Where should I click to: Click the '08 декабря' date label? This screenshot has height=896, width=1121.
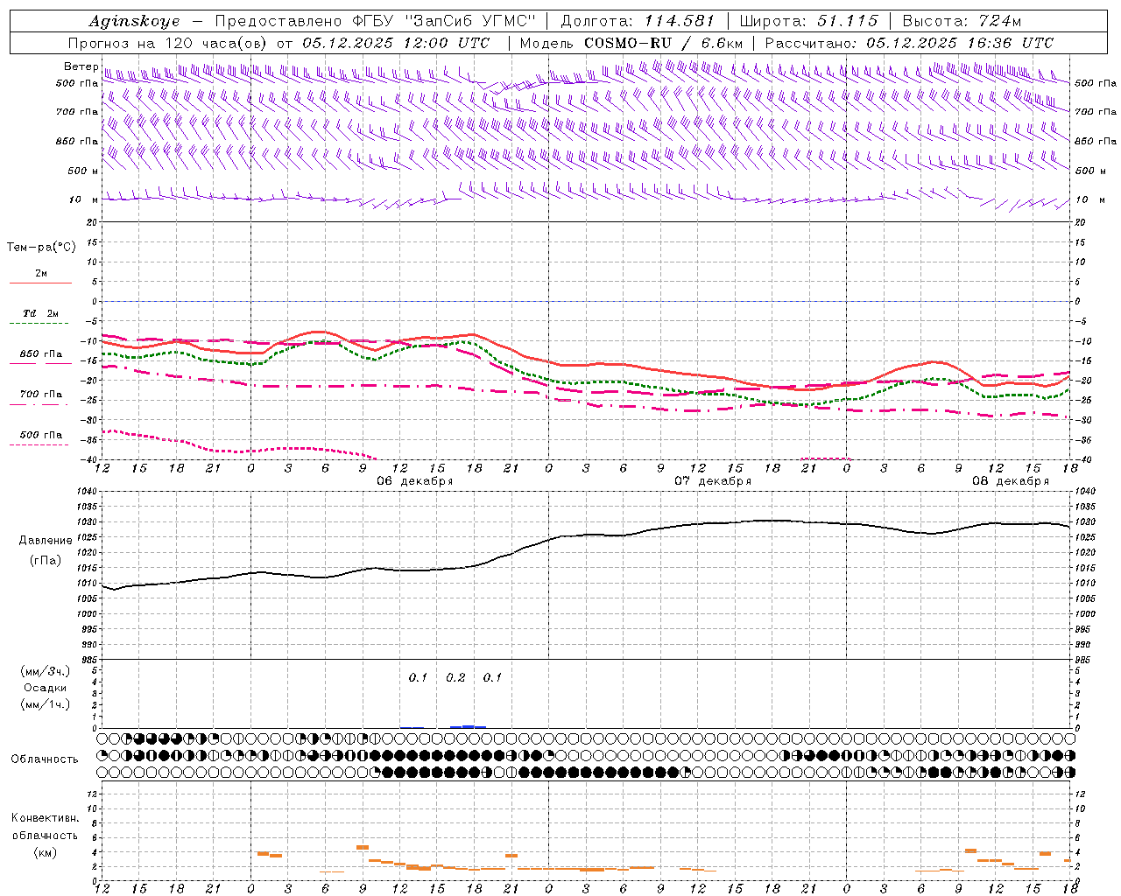tap(1011, 481)
